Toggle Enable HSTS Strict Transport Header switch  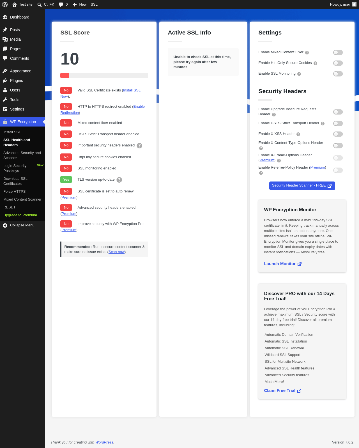[338, 123]
